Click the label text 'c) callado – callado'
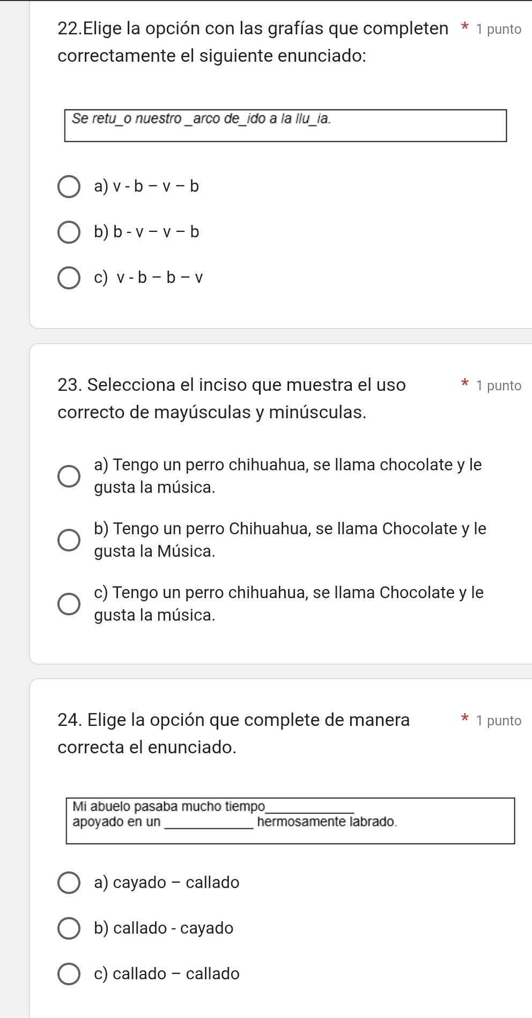Image resolution: width=532 pixels, height=1018 pixels. (167, 973)
